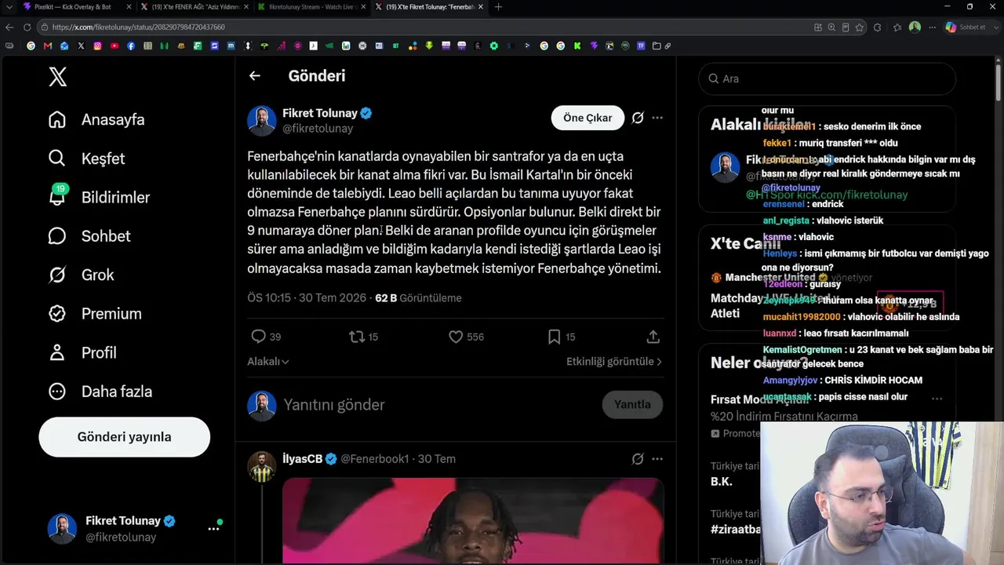Viewport: 1004px width, 565px height.
Task: Click the Ara search field
Action: click(827, 78)
